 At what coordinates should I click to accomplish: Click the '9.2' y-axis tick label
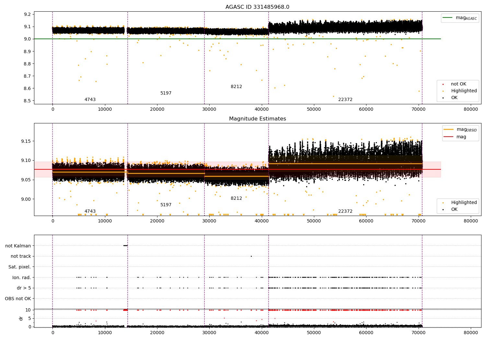(27, 14)
